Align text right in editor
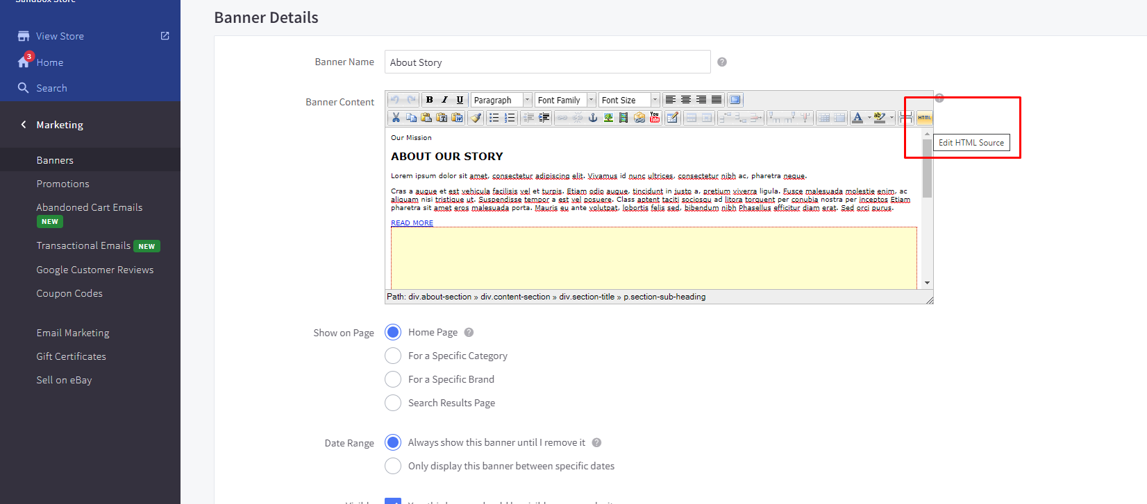Screen dimensions: 1147x504 tap(701, 100)
